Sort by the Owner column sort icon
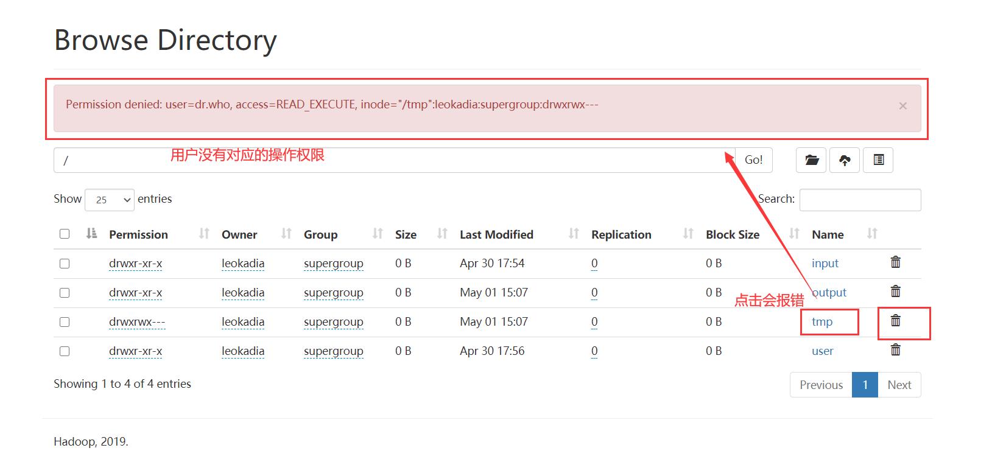Screen dimensions: 992x459 click(x=286, y=234)
